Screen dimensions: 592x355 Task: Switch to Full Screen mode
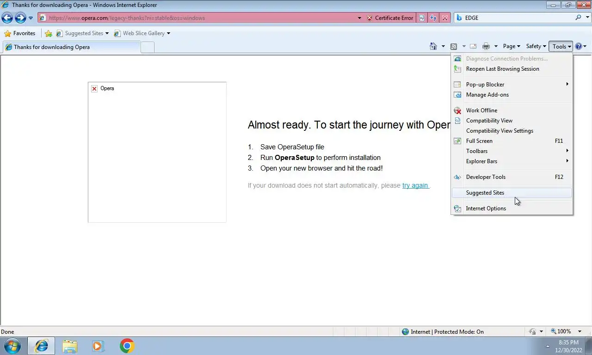coord(512,141)
